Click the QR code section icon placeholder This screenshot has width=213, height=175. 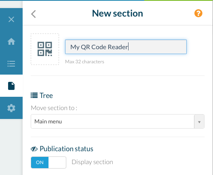45,49
